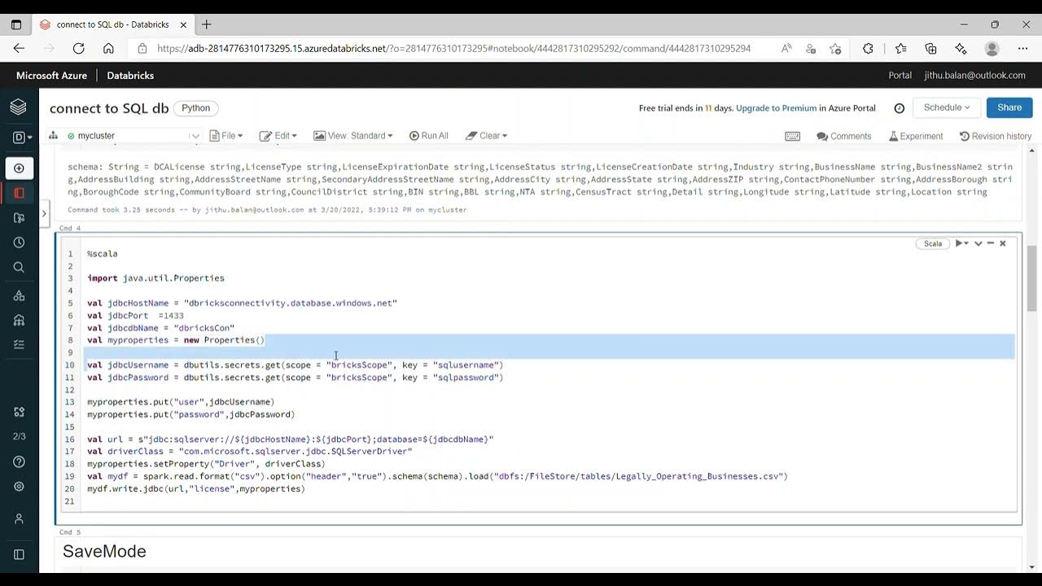Open the View: Standard menu

pyautogui.click(x=352, y=136)
